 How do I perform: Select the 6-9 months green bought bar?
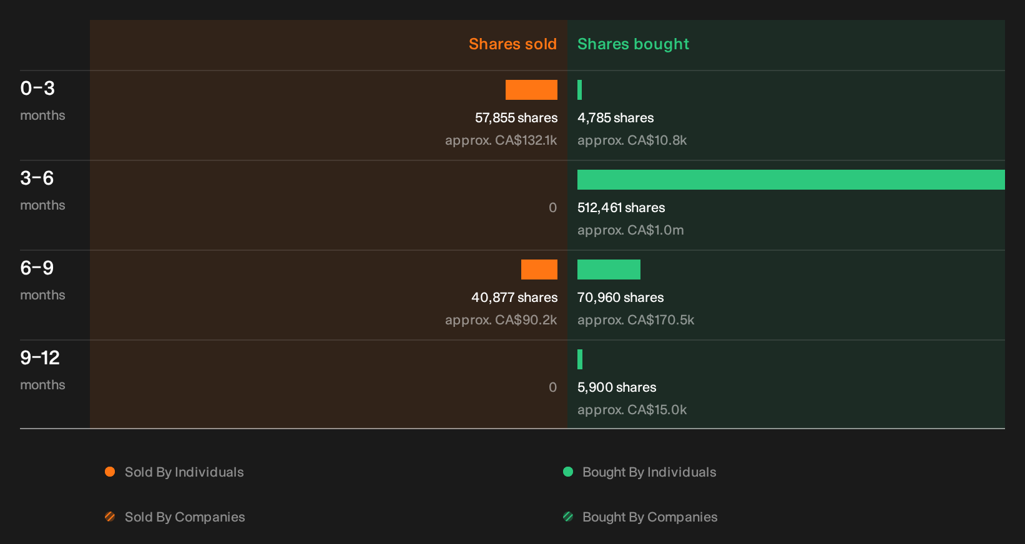point(609,270)
